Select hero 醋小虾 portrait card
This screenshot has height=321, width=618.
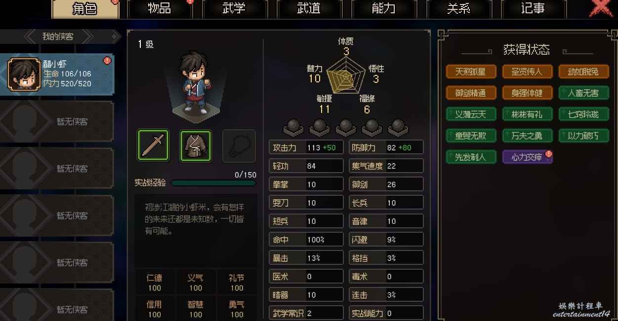point(57,74)
